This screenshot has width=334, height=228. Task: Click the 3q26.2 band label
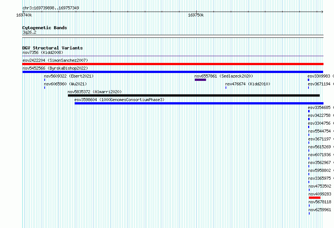(x=29, y=32)
